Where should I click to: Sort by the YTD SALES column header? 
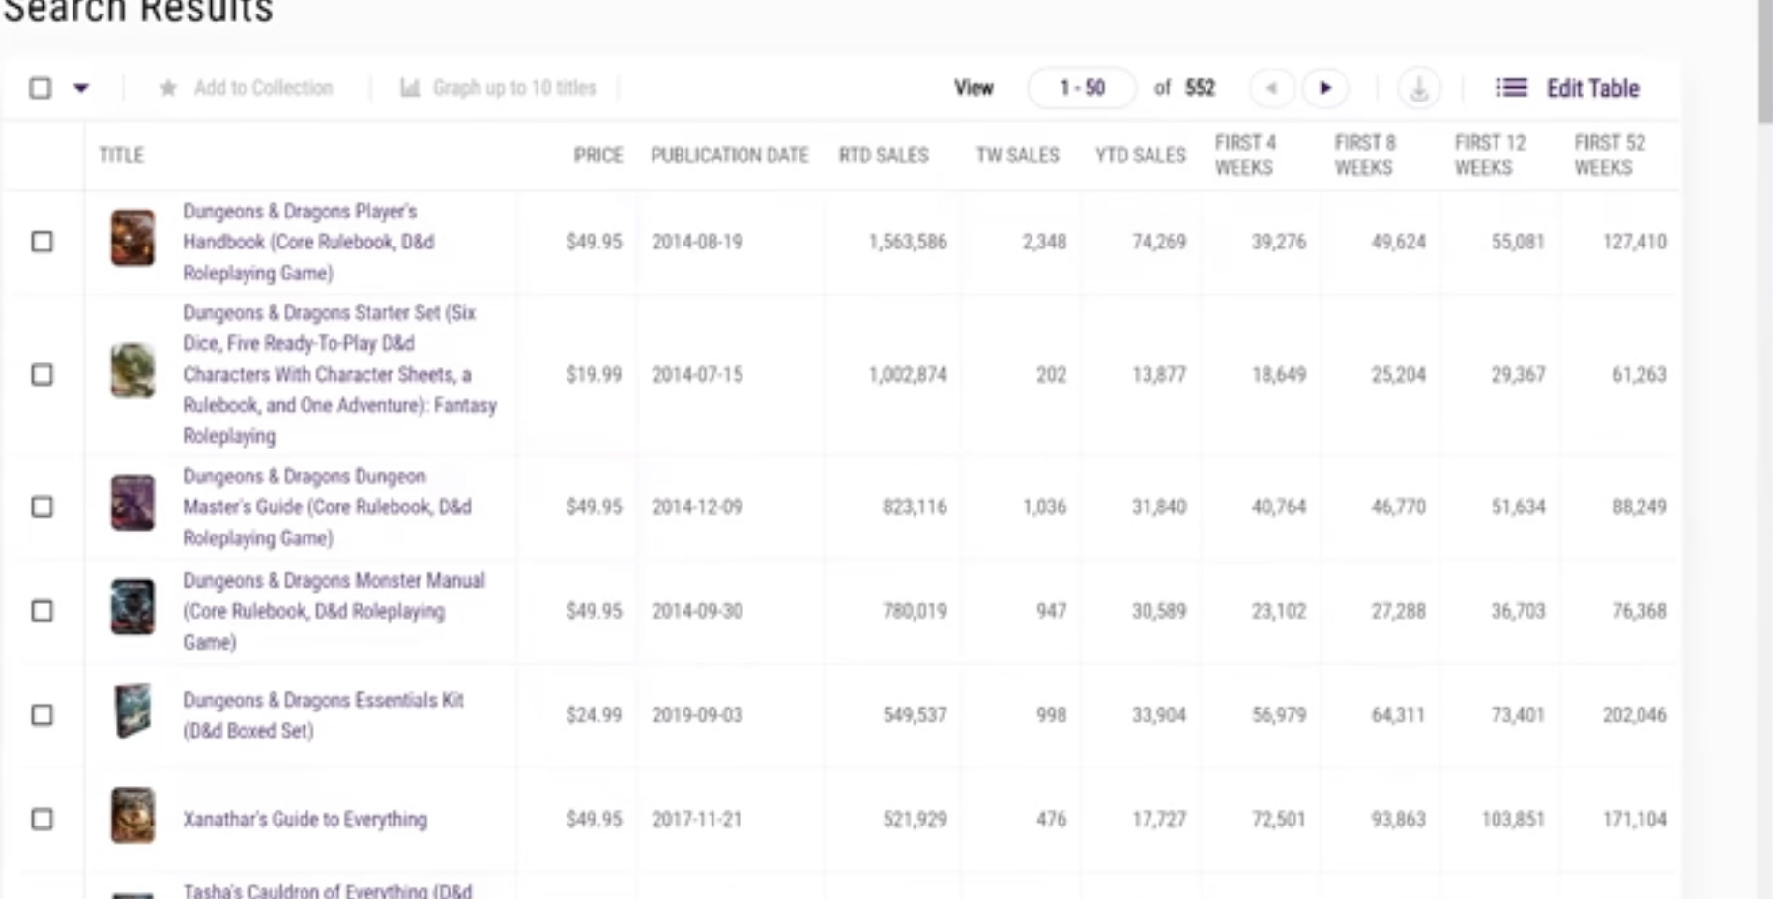click(x=1140, y=155)
